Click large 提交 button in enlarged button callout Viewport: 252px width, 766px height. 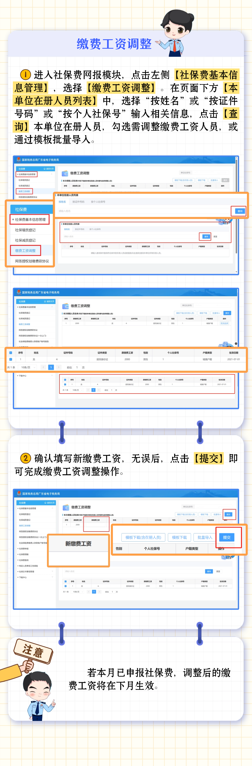227,537
